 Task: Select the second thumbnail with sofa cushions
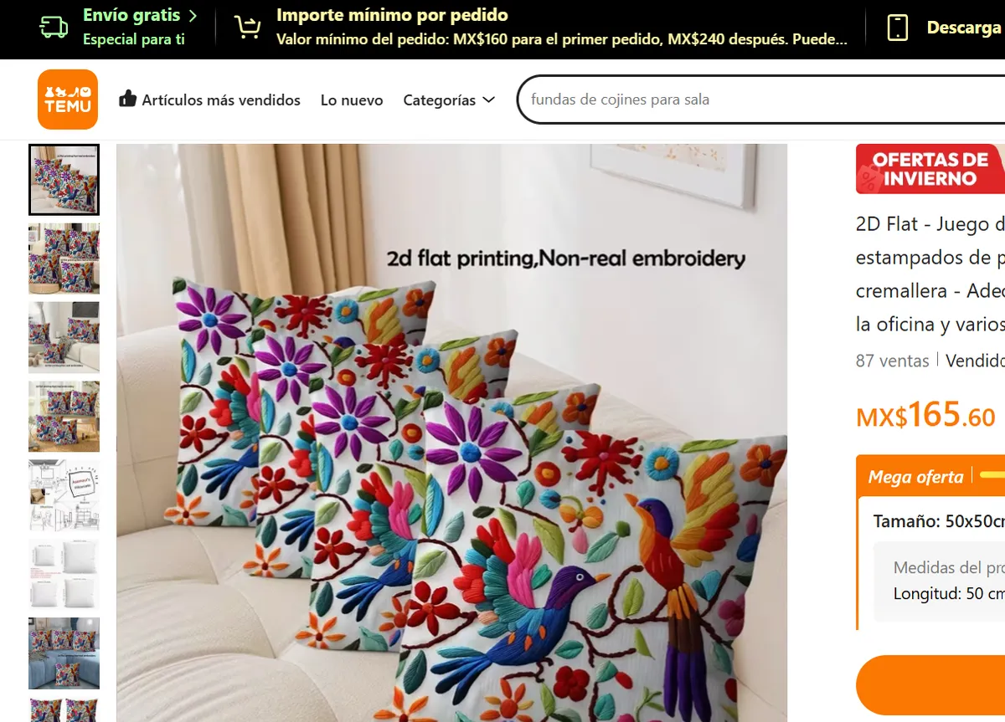[x=64, y=259]
